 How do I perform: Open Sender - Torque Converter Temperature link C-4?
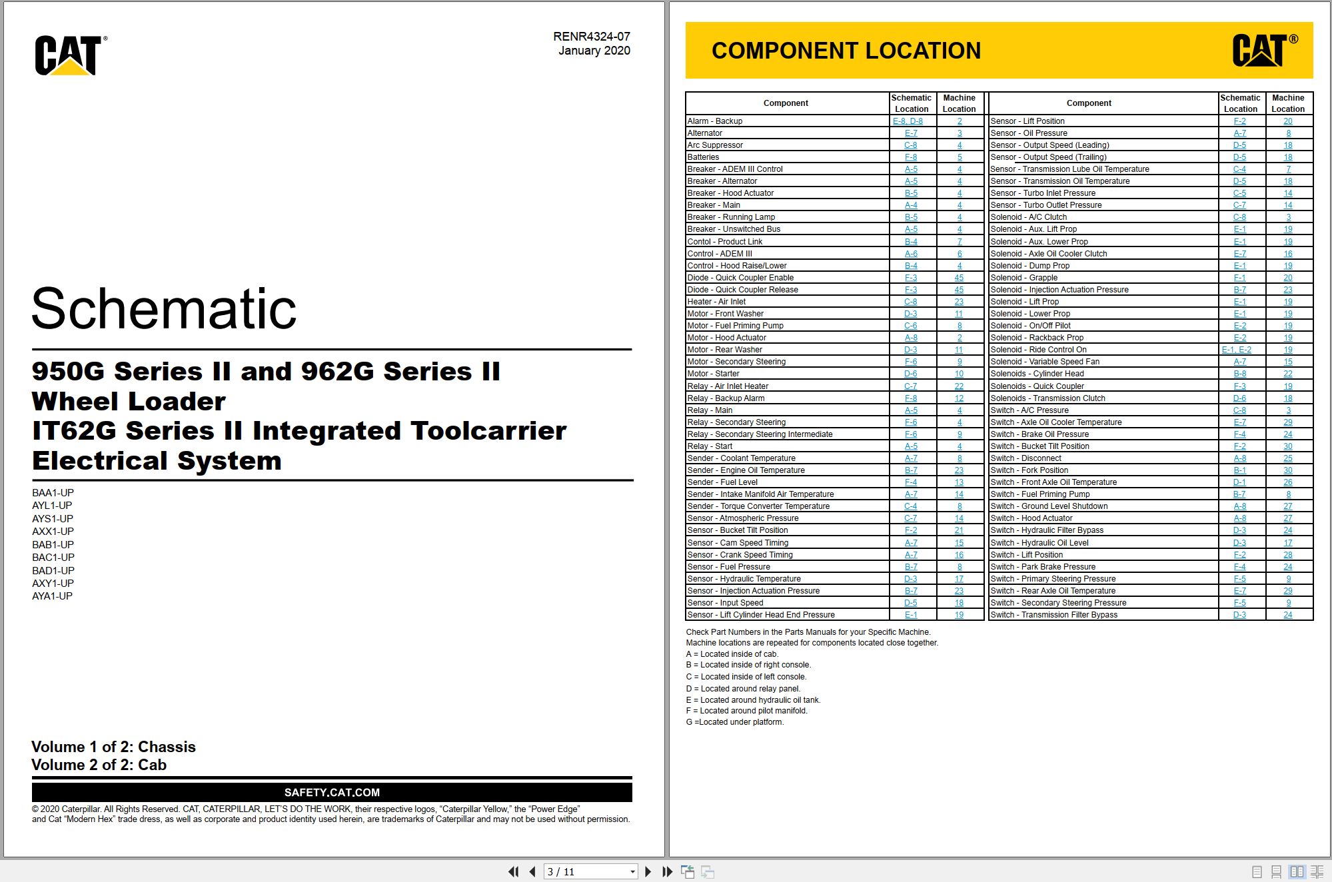click(x=911, y=506)
